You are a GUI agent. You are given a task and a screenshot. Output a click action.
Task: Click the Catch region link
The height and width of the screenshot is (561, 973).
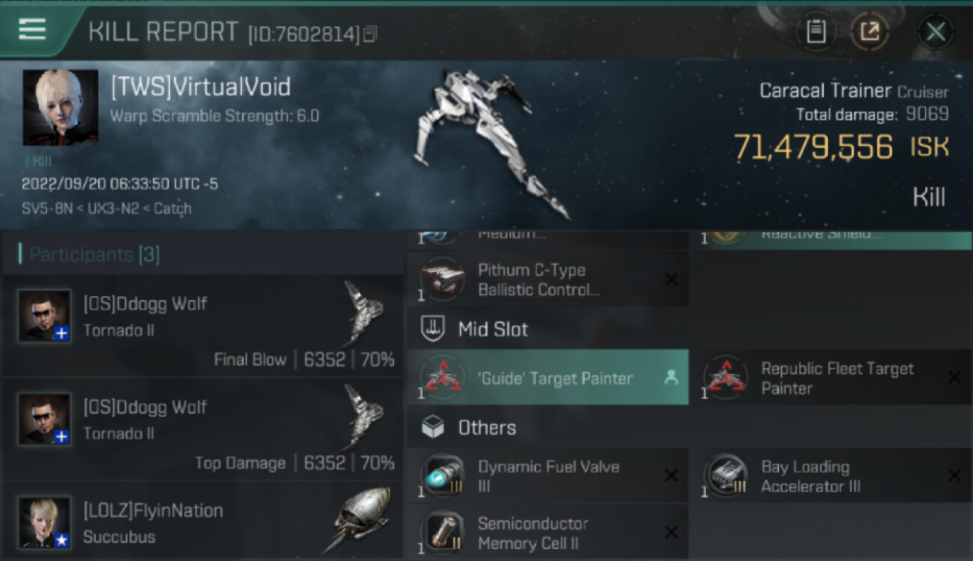[x=172, y=209]
